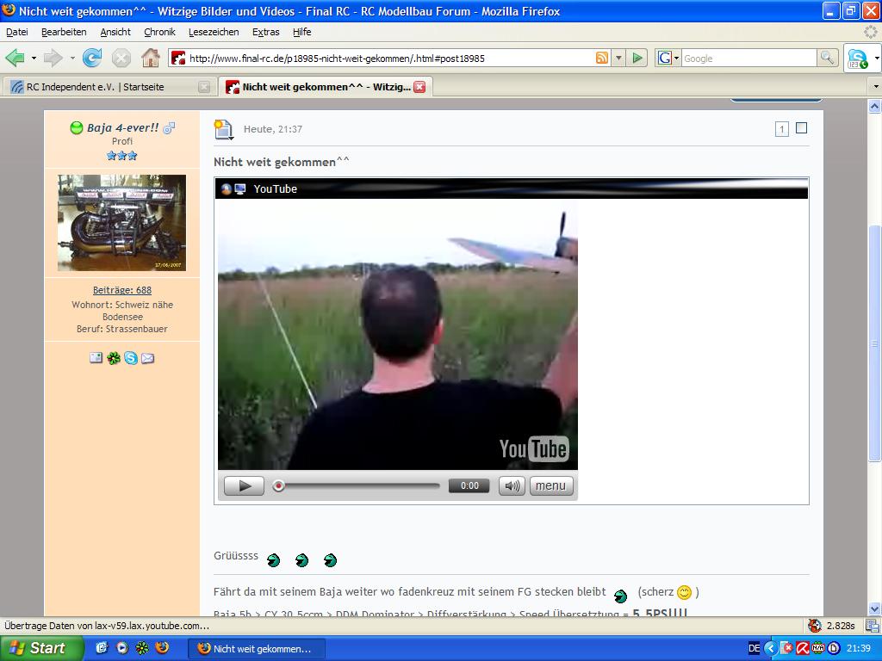Image resolution: width=882 pixels, height=661 pixels.
Task: Click the video player menu button
Action: coord(550,485)
